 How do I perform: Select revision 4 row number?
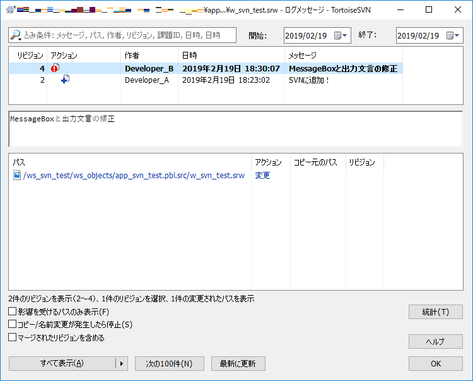(42, 69)
